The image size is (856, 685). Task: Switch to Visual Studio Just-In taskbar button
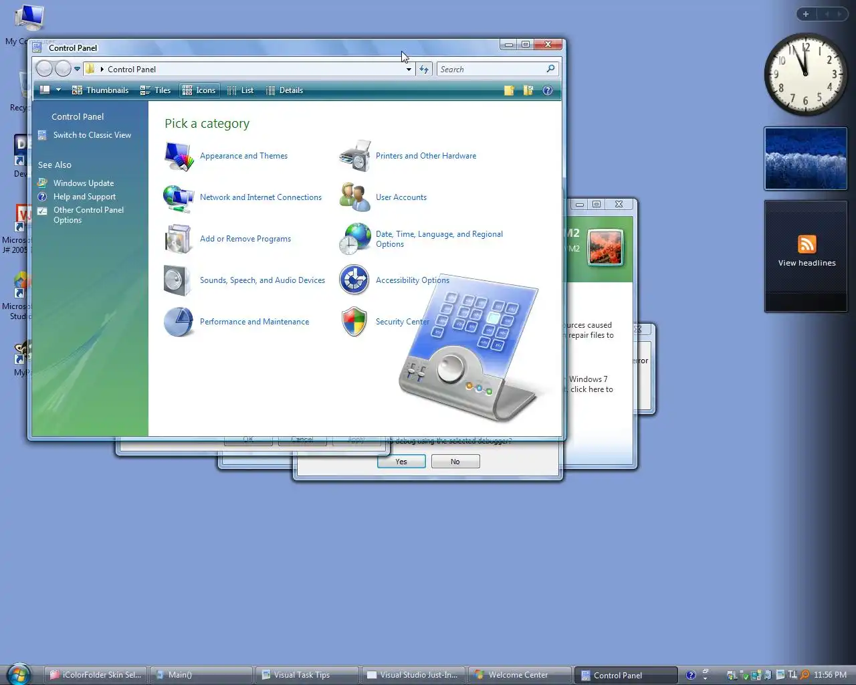(413, 675)
